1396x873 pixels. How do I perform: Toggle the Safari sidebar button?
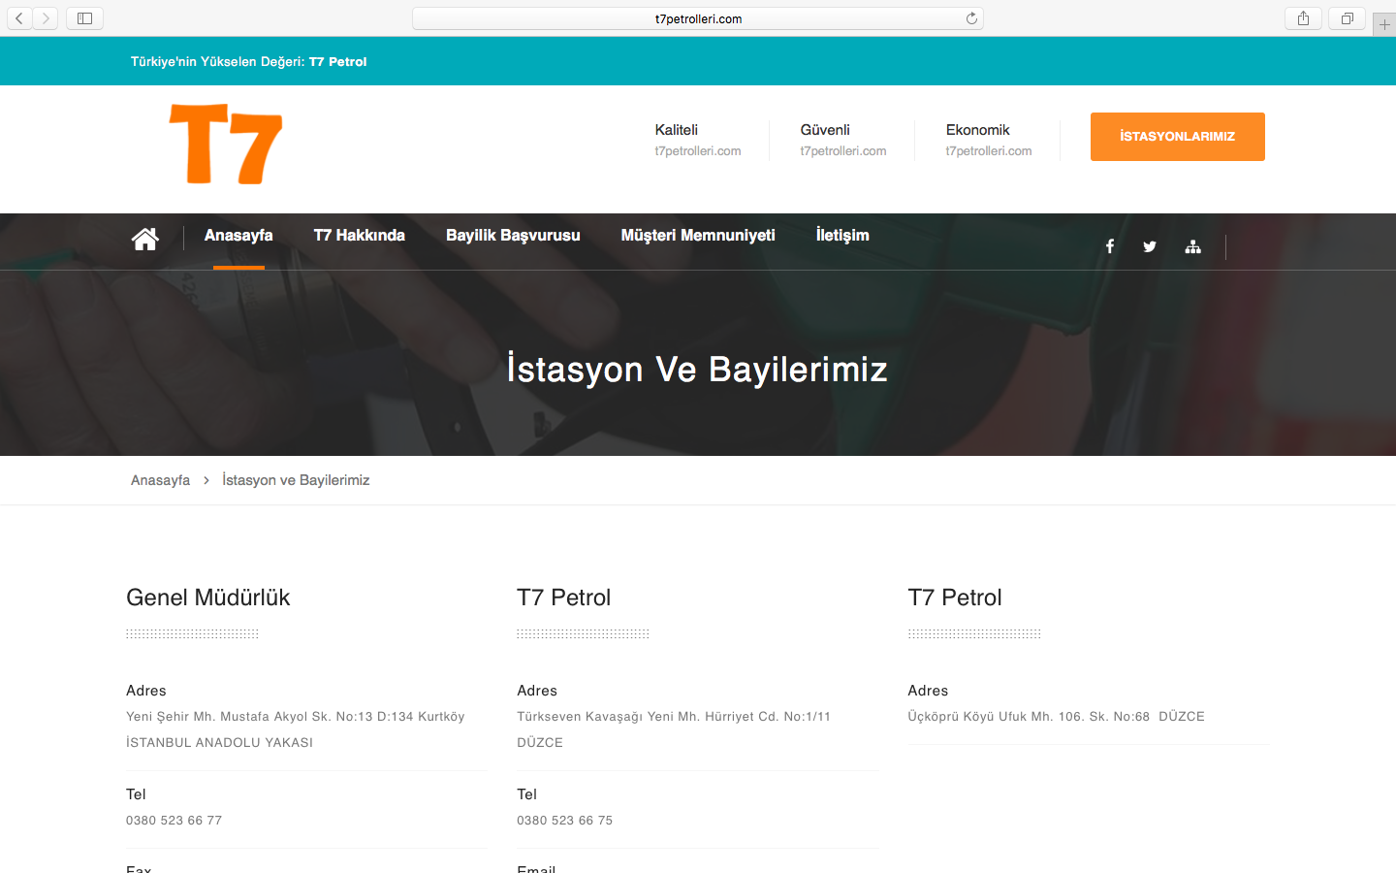84,18
